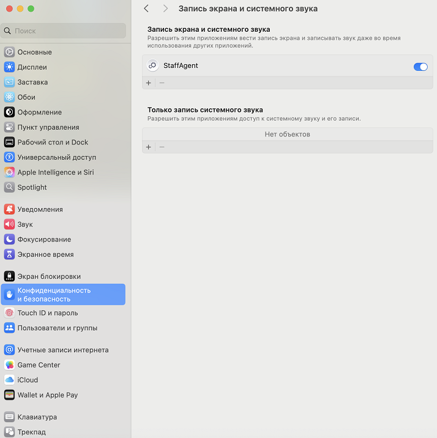The height and width of the screenshot is (438, 437).
Task: Open Wallet и Apple Pay settings
Action: pos(47,395)
